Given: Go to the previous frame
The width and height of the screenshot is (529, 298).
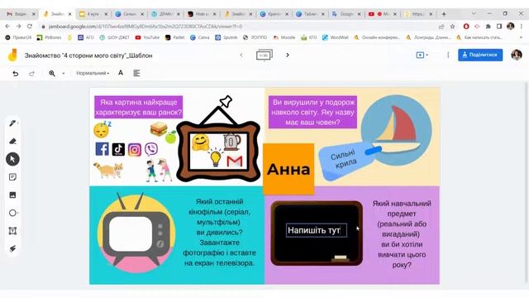Looking at the screenshot, I should 241,55.
